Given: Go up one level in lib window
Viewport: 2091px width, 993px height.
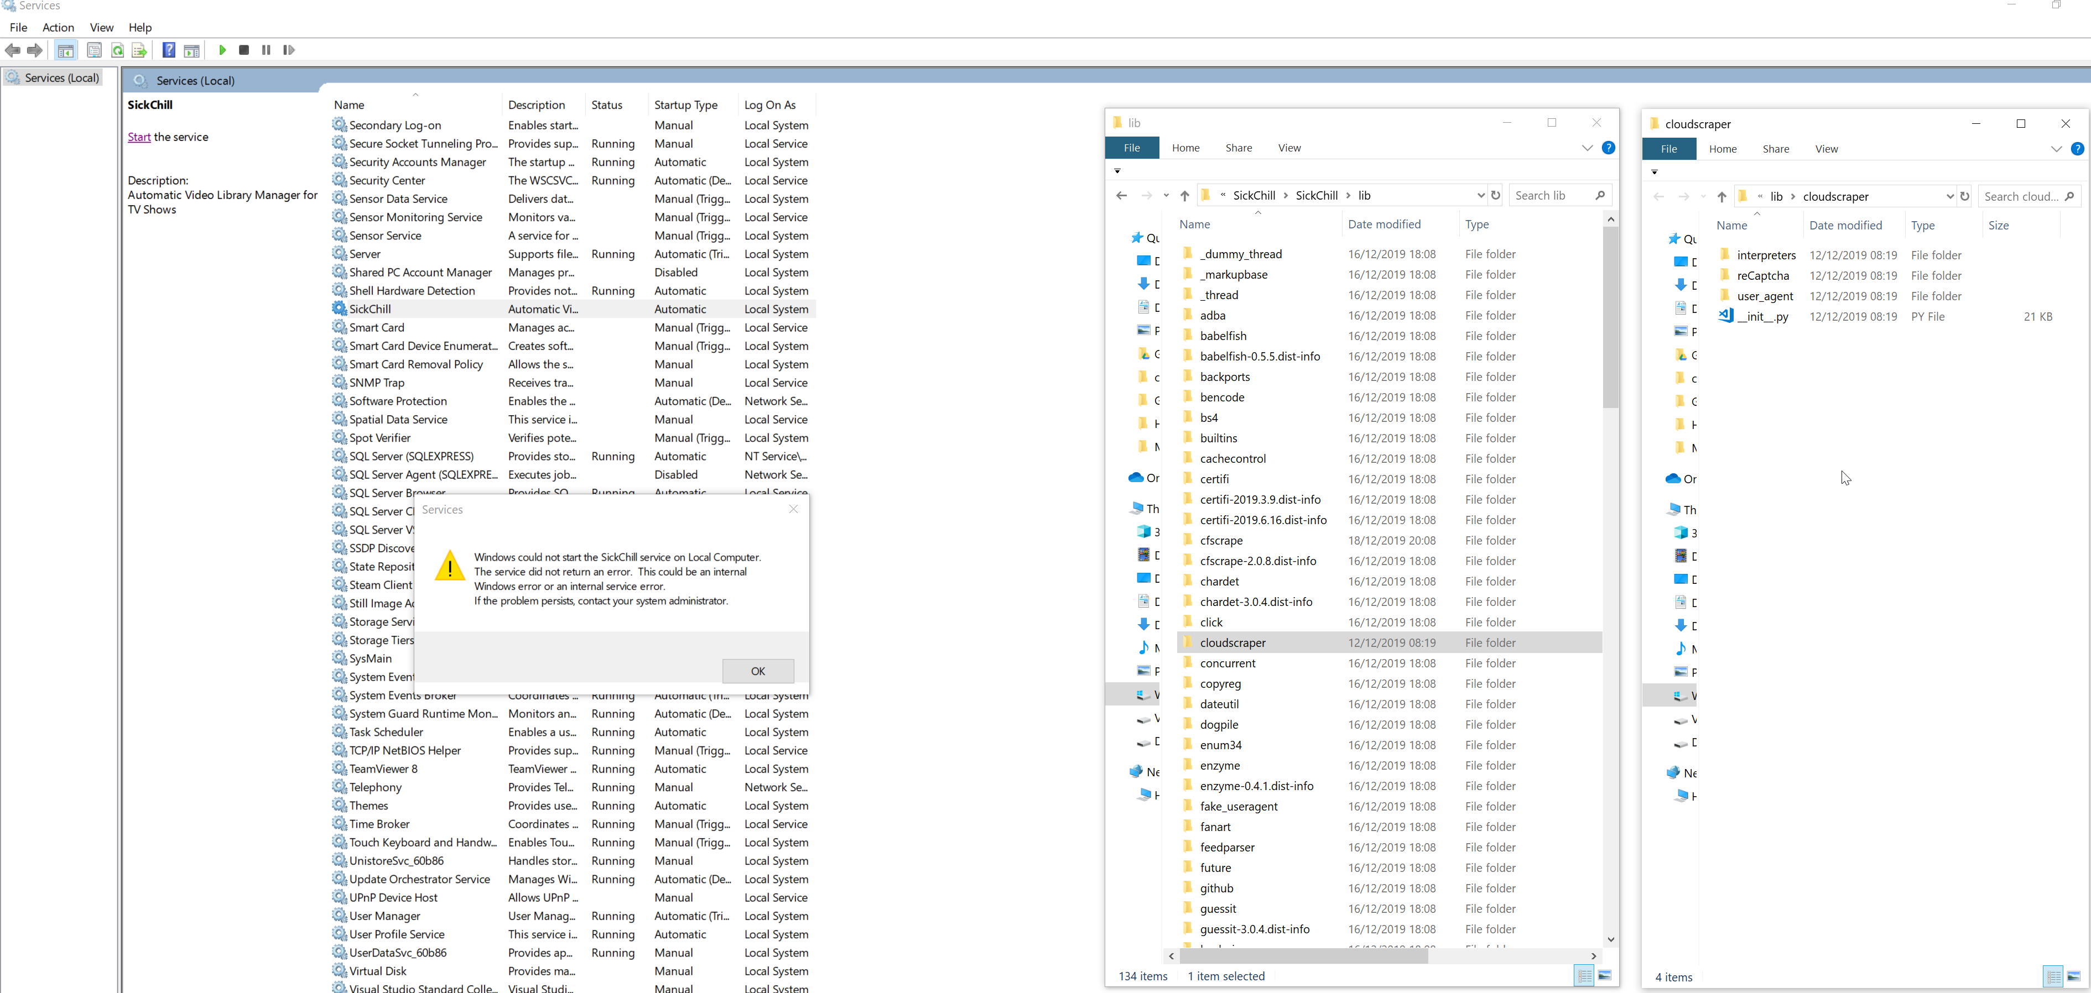Looking at the screenshot, I should 1185,196.
